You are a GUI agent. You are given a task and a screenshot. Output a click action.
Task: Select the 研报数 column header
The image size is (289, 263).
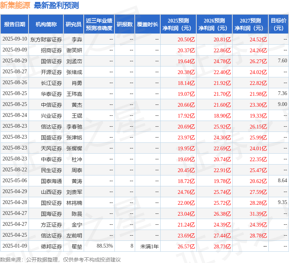click(125, 24)
